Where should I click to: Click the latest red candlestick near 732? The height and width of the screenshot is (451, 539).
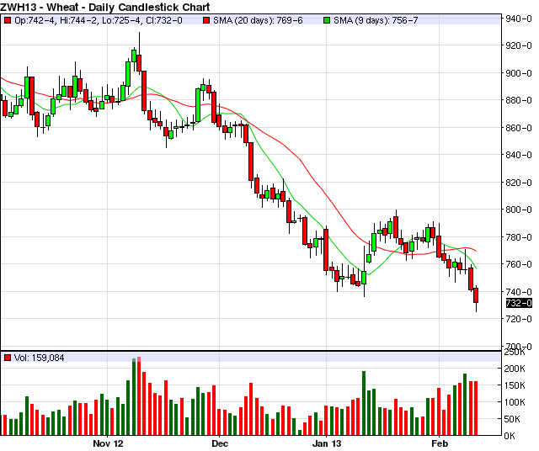476,295
